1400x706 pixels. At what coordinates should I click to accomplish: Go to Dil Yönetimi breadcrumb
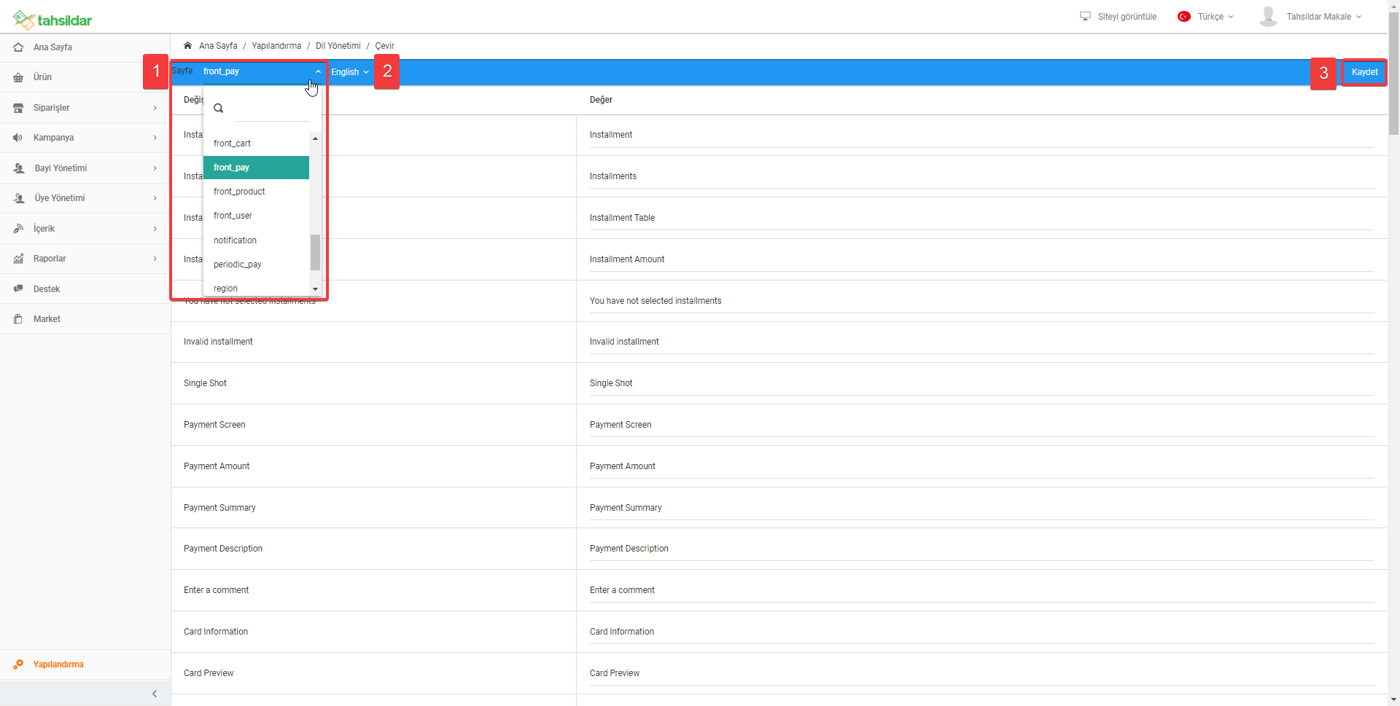pyautogui.click(x=338, y=45)
